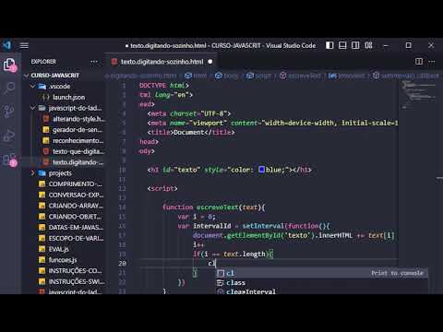
Task: Click line number 20 in the gutter
Action: [x=122, y=264]
